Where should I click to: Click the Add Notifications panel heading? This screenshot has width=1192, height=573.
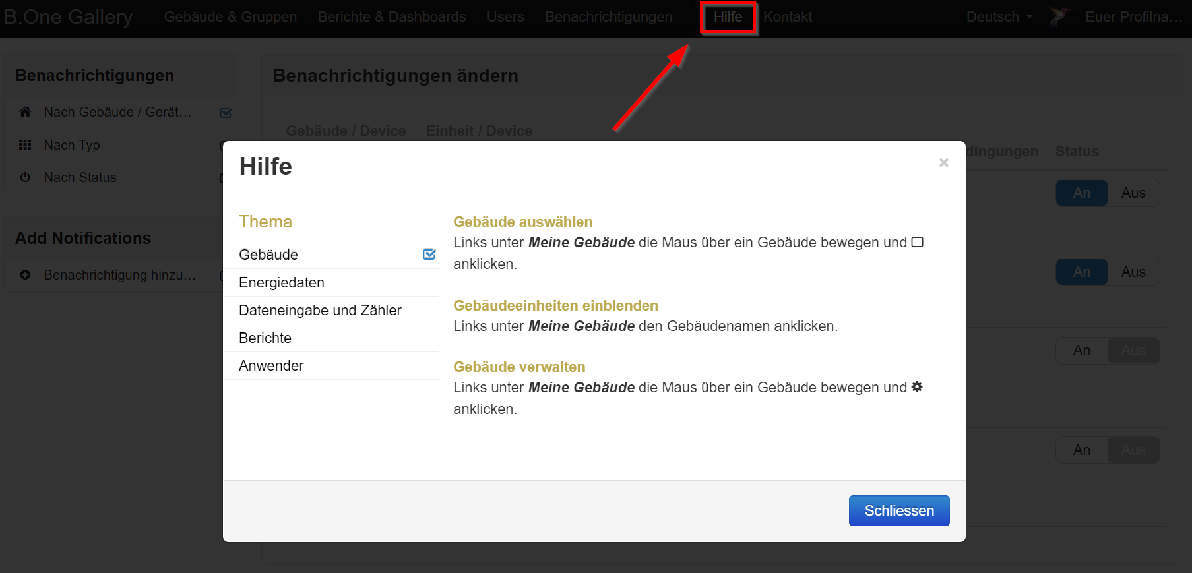pos(83,238)
